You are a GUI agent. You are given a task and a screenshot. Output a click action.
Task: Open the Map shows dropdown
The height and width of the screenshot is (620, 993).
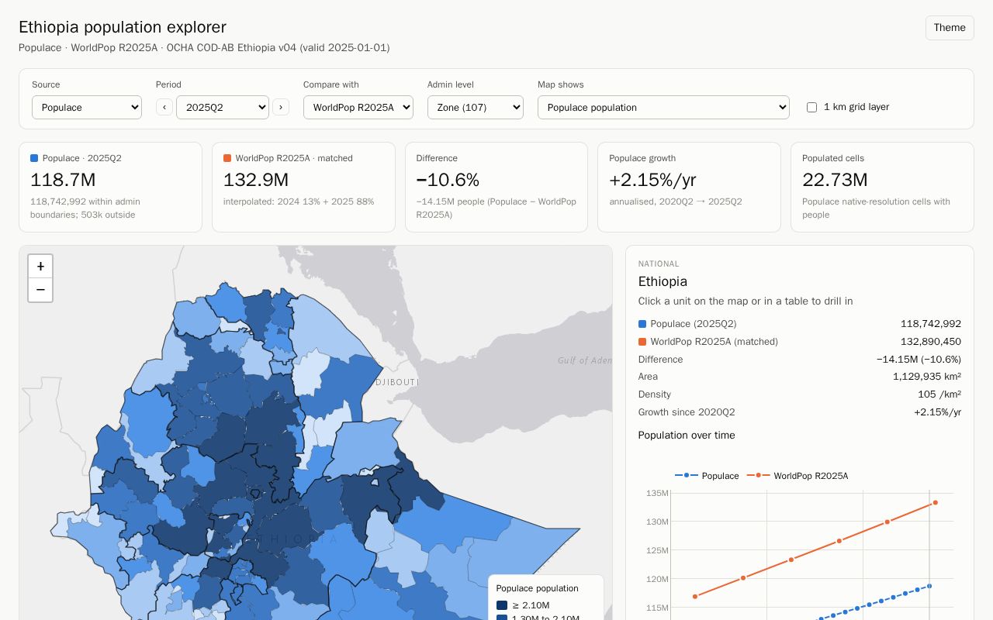663,107
